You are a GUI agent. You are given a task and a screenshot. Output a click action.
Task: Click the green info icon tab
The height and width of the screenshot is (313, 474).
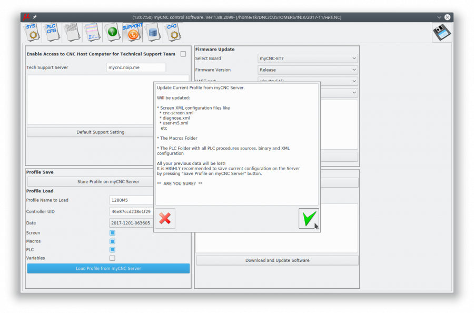pos(112,32)
